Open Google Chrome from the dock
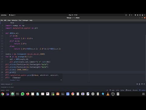 click(2, 94)
